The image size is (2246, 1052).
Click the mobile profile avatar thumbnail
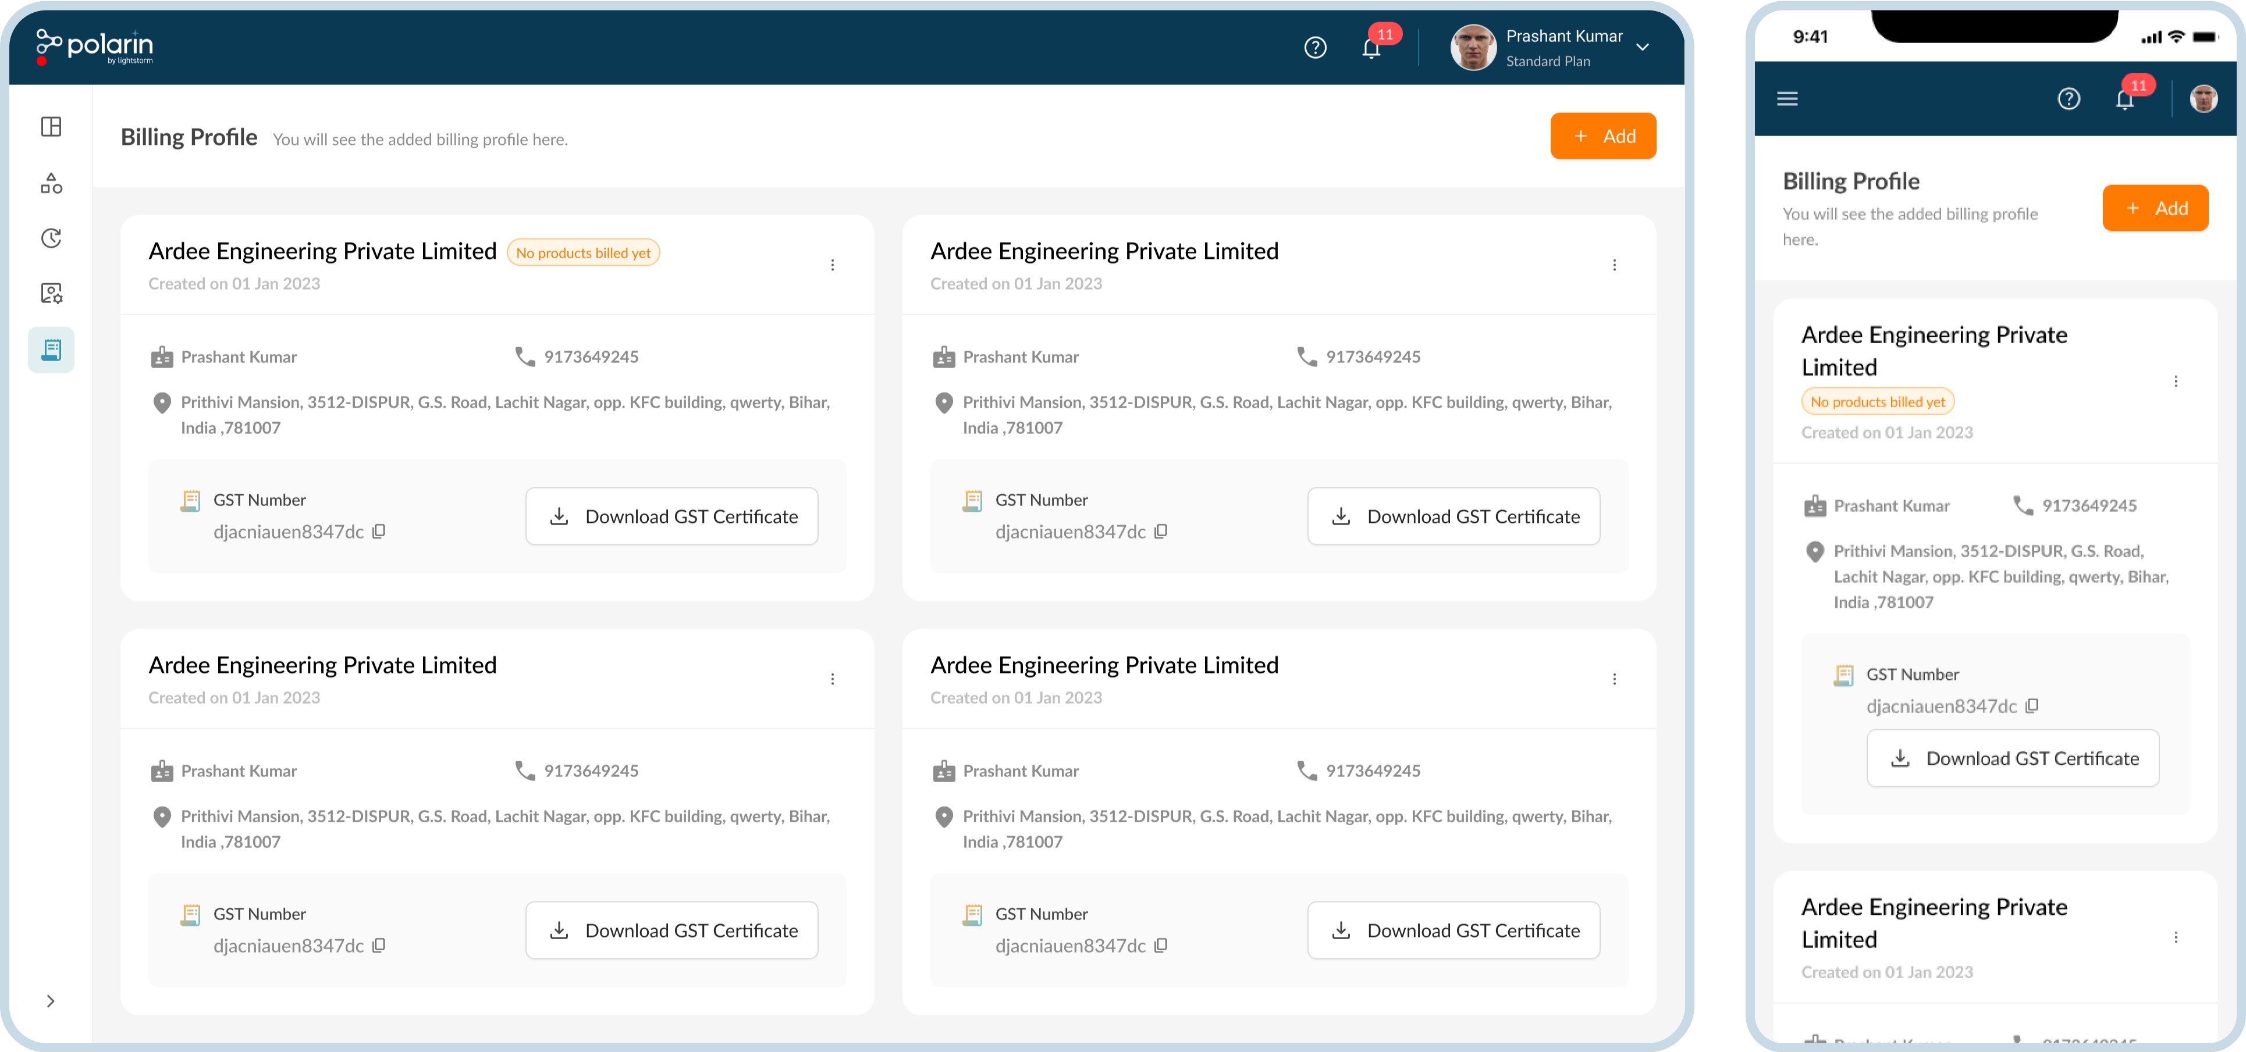[2204, 99]
